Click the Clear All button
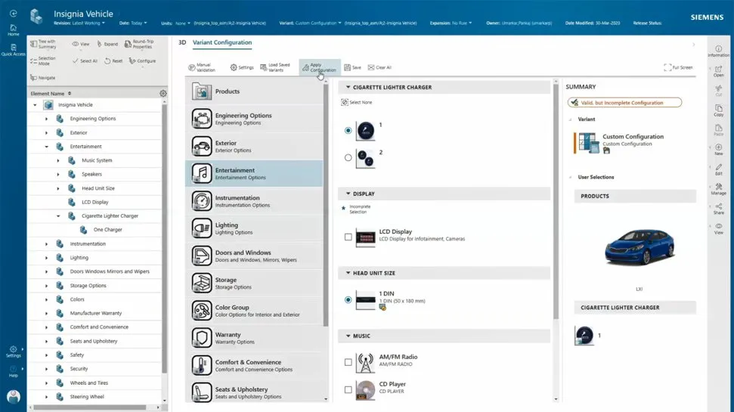Viewport: 734px width, 412px height. click(379, 68)
